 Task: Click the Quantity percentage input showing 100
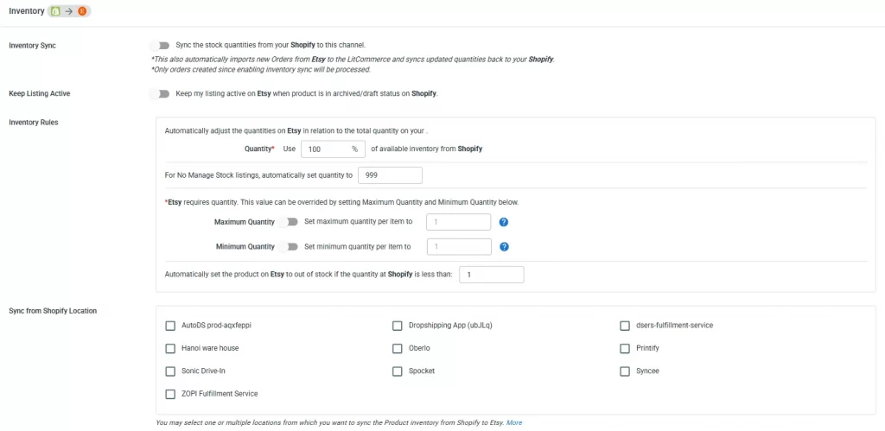click(x=333, y=149)
